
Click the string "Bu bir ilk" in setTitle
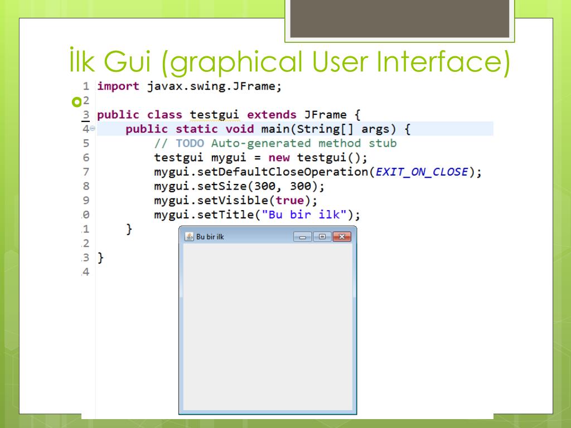tap(304, 215)
